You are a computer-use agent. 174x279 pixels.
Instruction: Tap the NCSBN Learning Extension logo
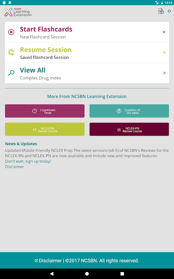click(x=18, y=12)
